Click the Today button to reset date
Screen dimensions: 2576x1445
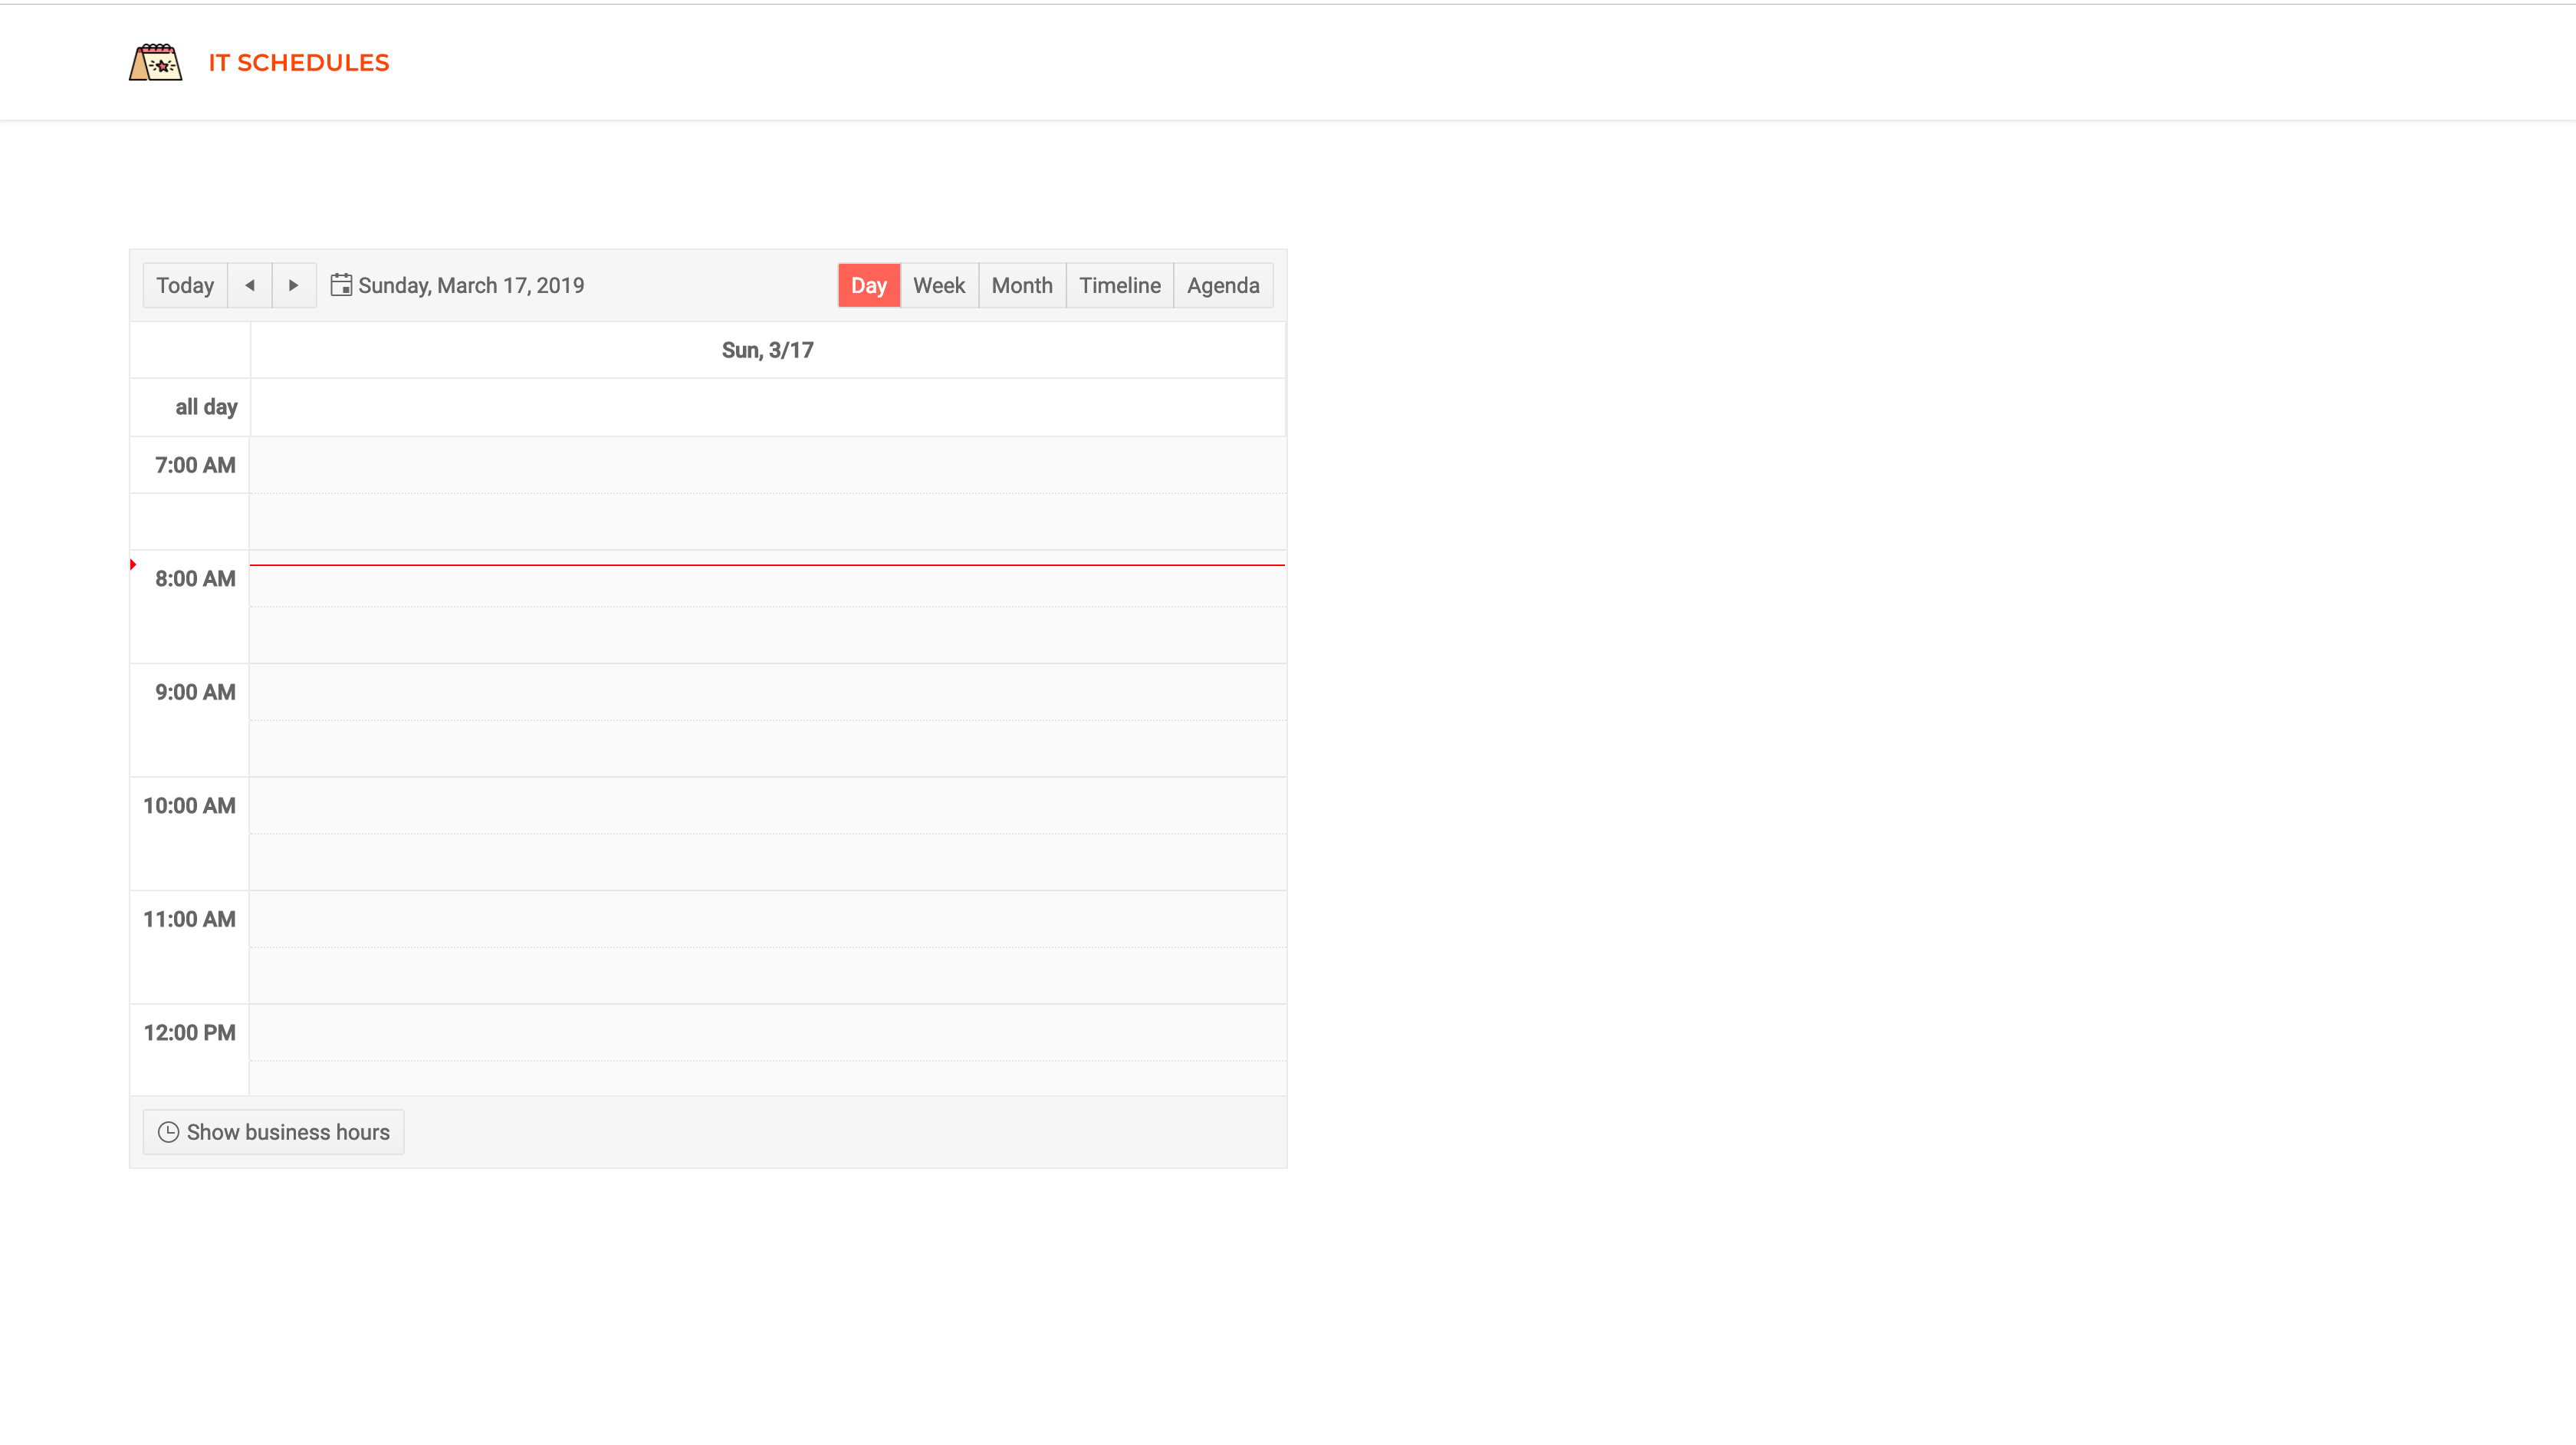click(x=184, y=285)
